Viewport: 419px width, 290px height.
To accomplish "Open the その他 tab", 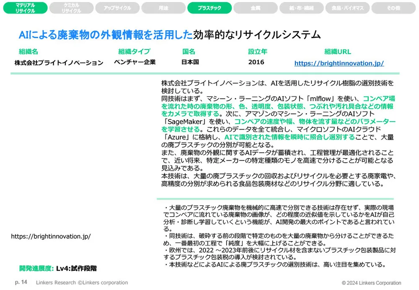I will tap(393, 8).
